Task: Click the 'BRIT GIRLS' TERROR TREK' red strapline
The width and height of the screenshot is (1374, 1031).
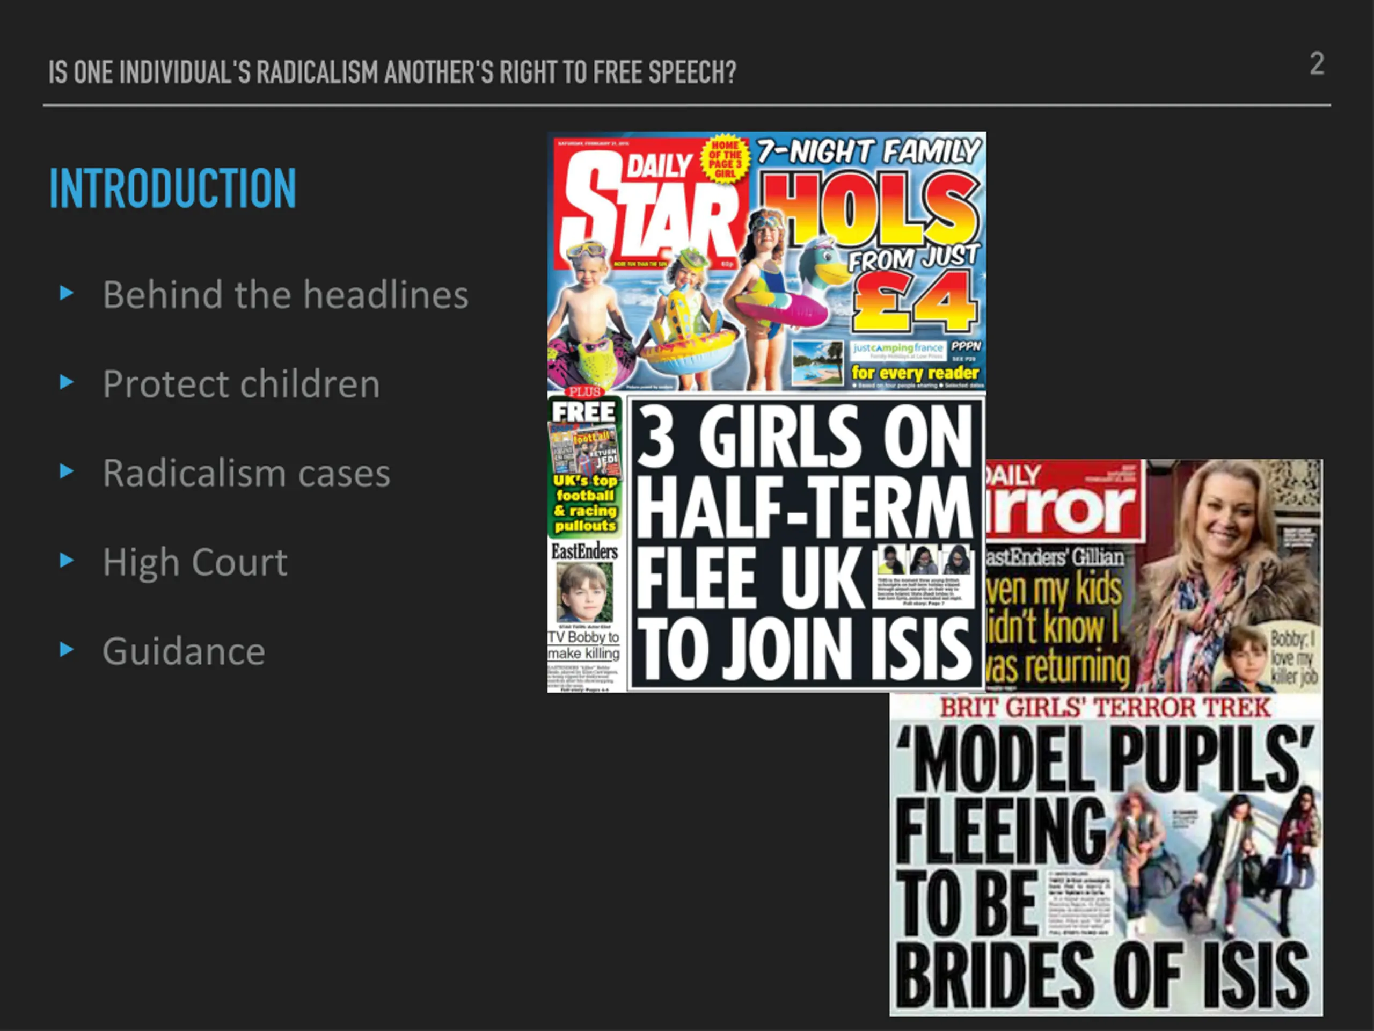Action: pyautogui.click(x=1106, y=708)
